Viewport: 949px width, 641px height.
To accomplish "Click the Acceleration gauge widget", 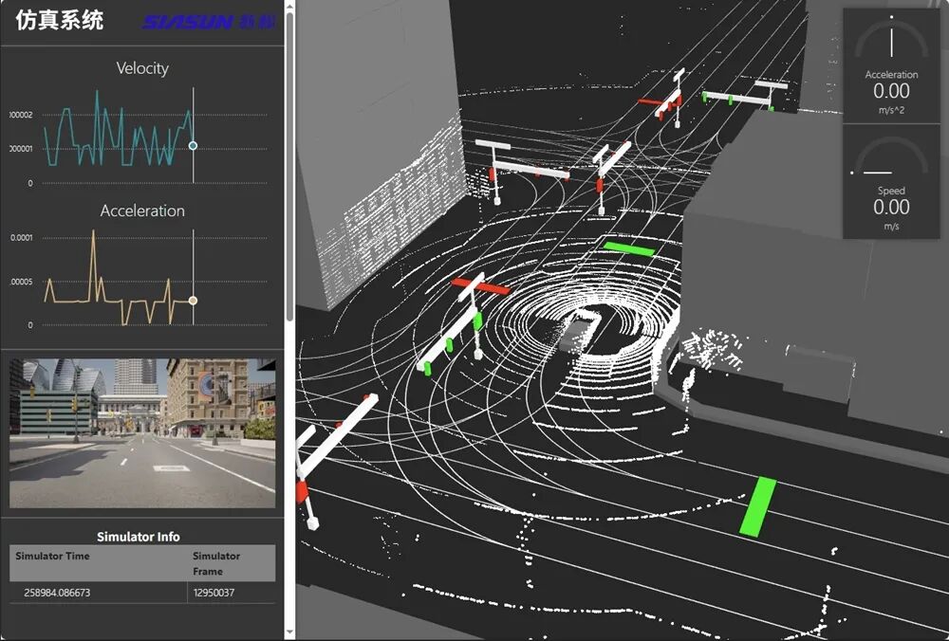I will point(891,64).
